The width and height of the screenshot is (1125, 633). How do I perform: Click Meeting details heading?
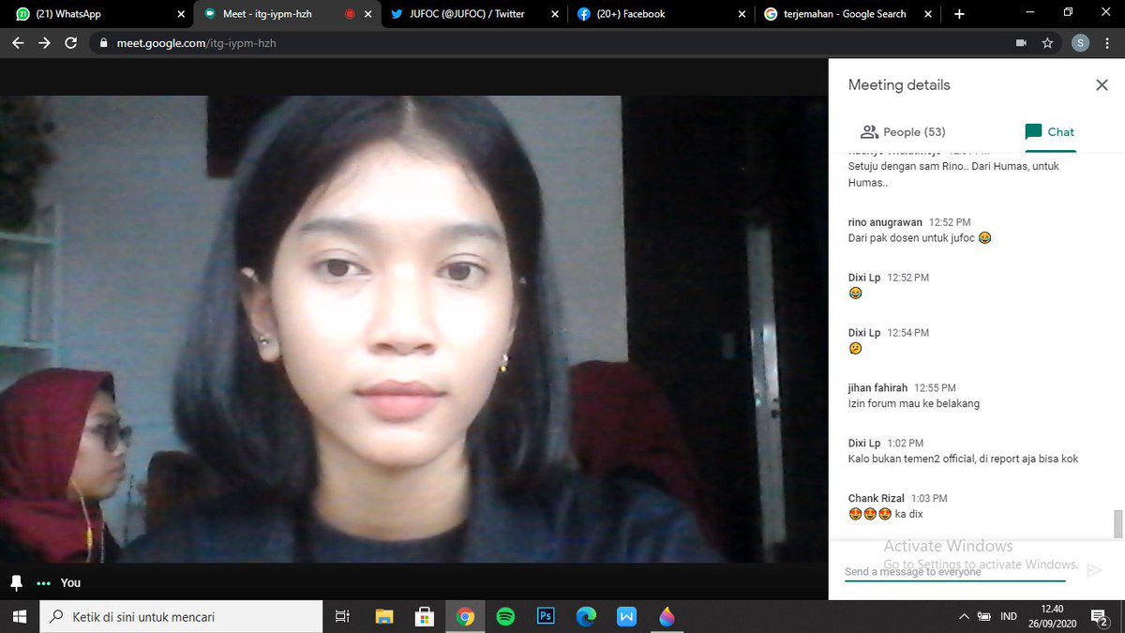(x=899, y=85)
